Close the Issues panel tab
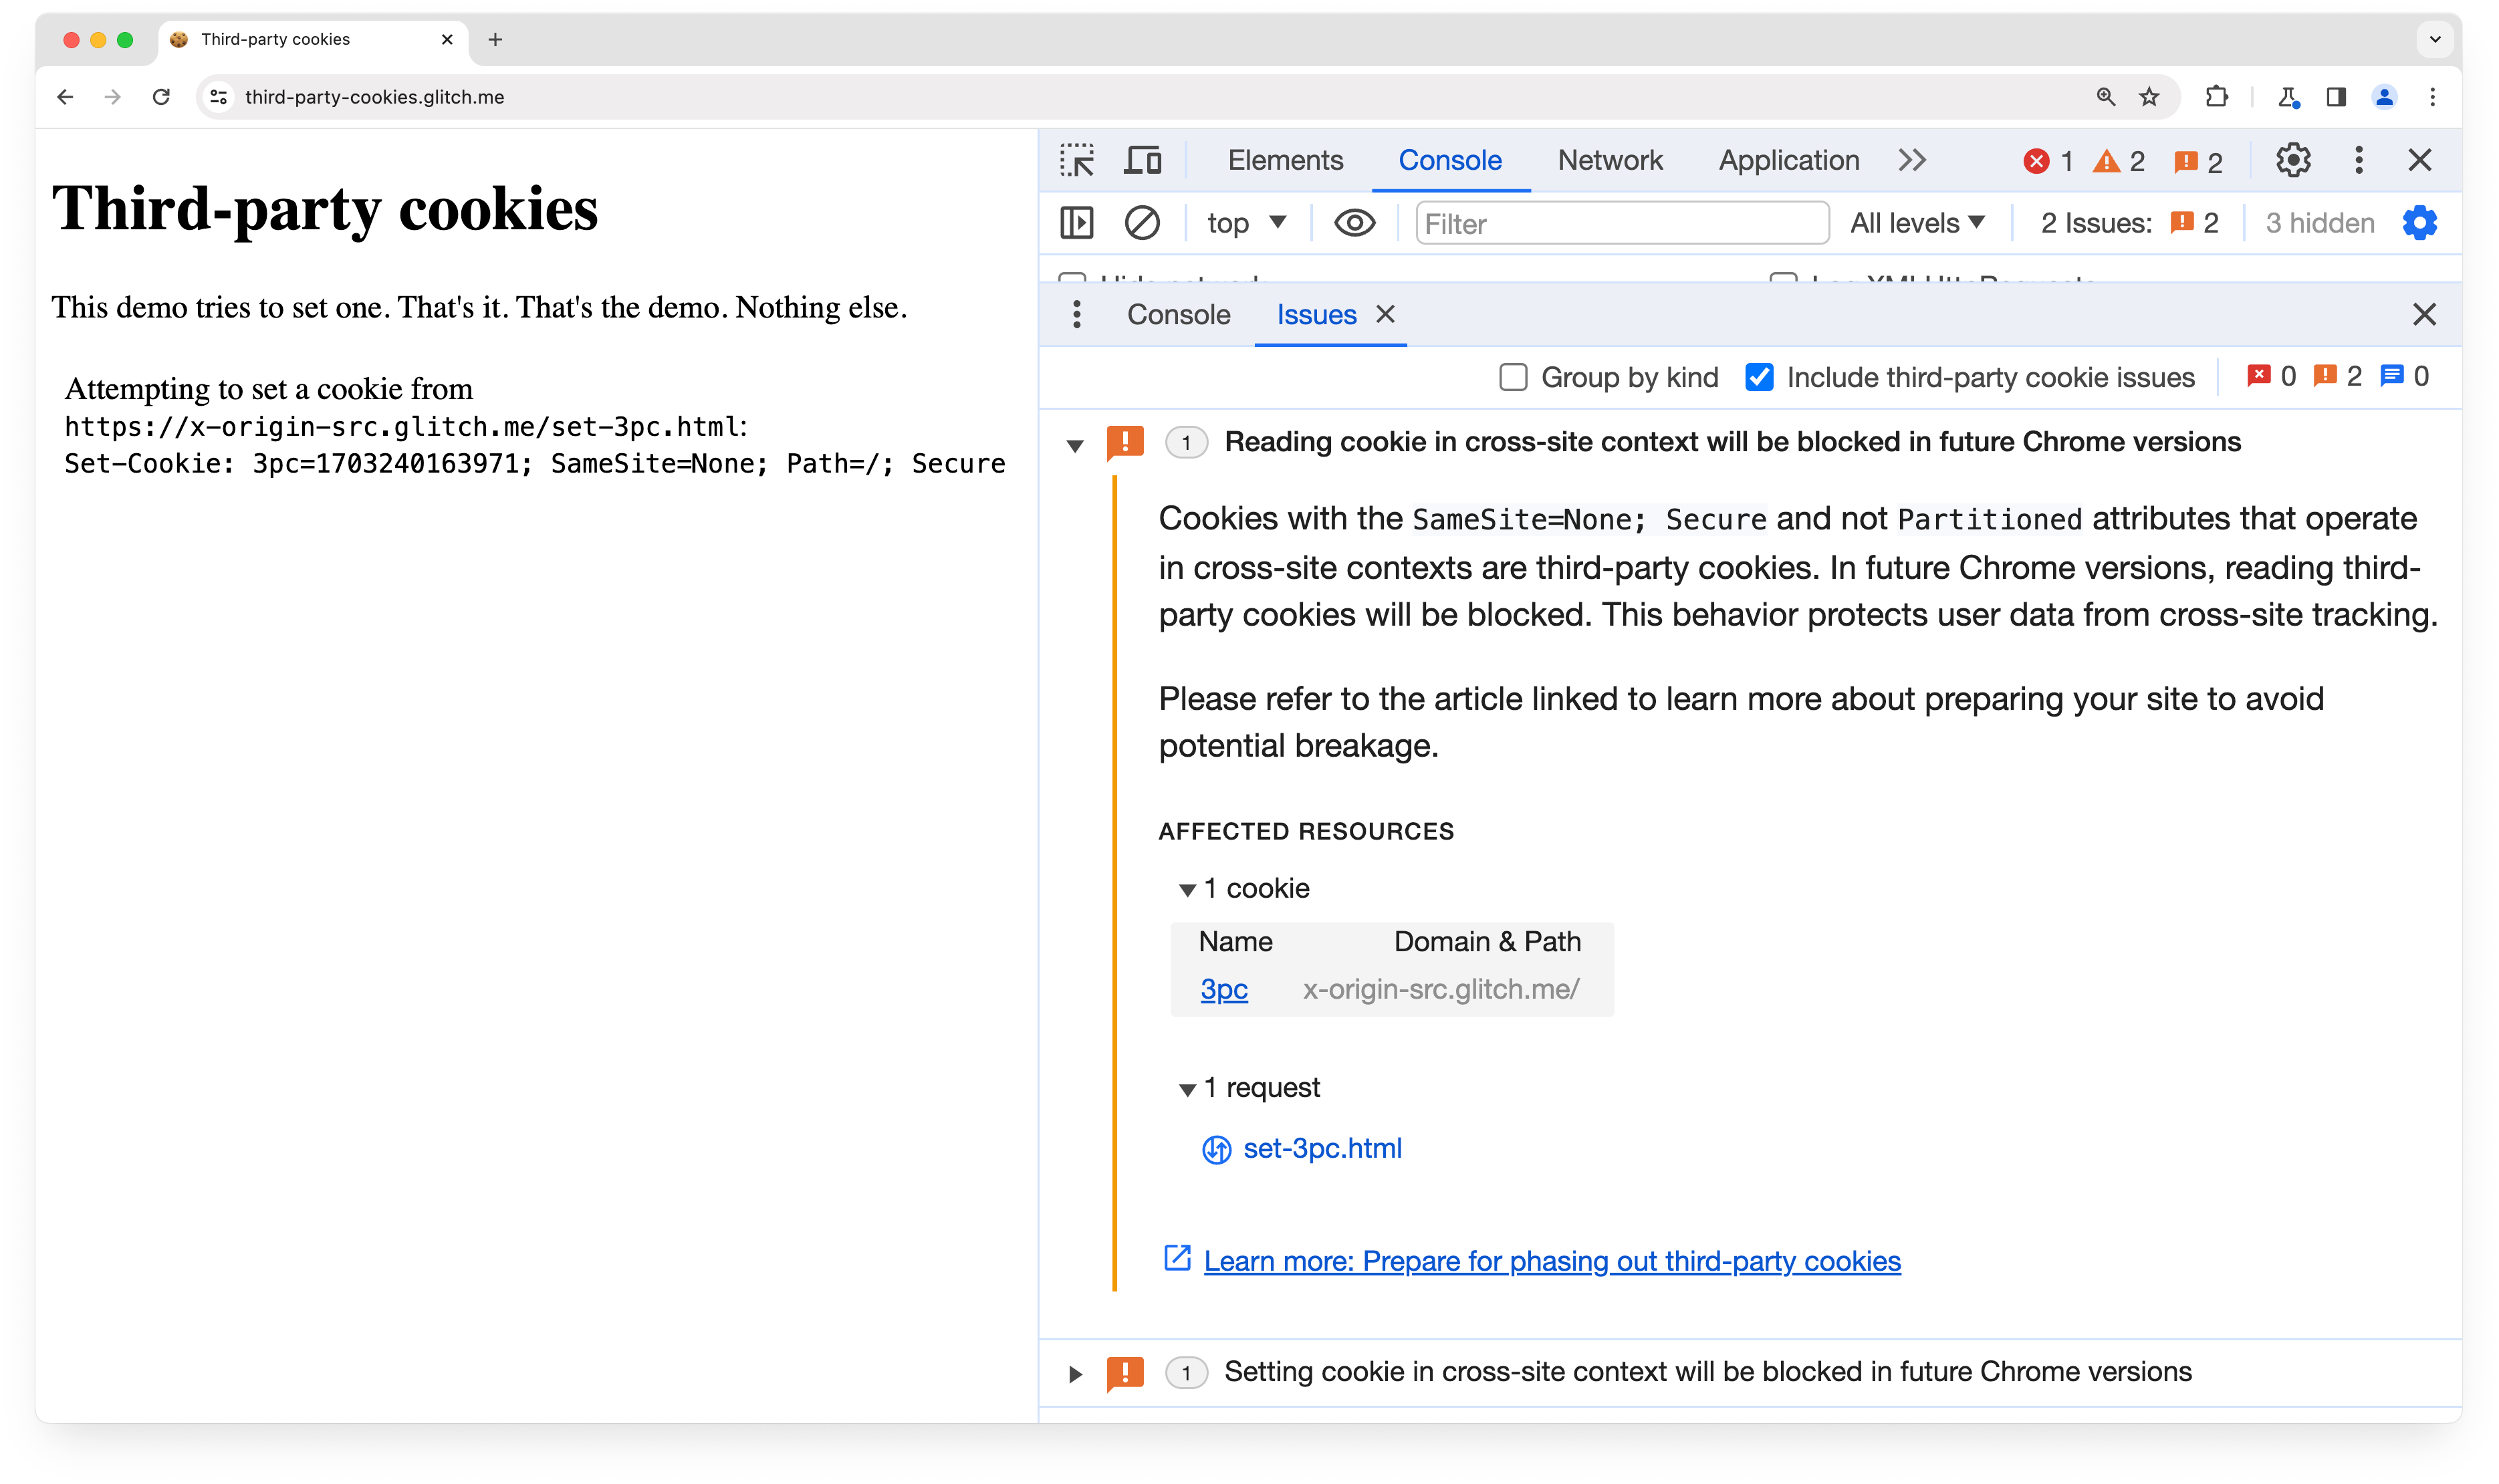The width and height of the screenshot is (2499, 1484). pos(1388,314)
